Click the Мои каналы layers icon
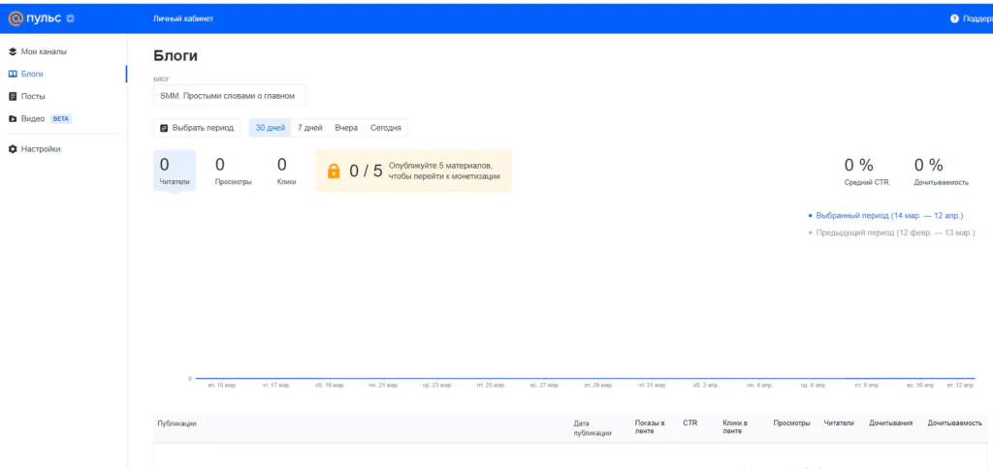 pos(13,51)
